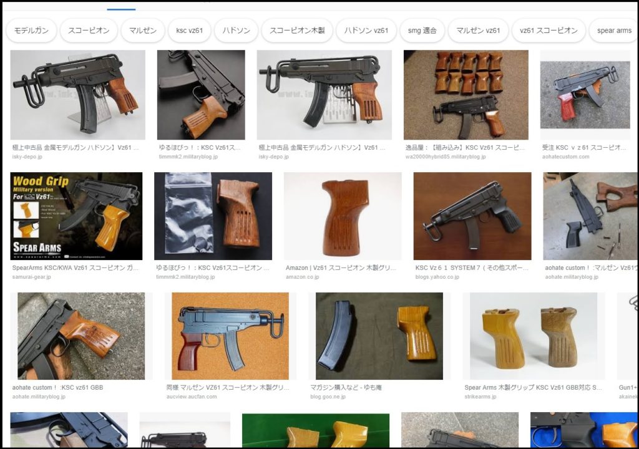639x449 pixels.
Task: Filter results by ksc vz61 chip
Action: click(189, 31)
